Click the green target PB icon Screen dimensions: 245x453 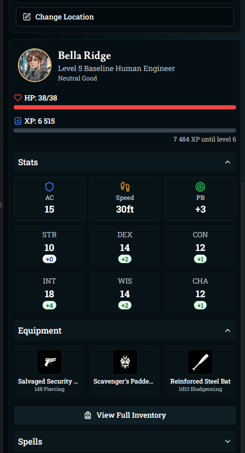point(200,187)
